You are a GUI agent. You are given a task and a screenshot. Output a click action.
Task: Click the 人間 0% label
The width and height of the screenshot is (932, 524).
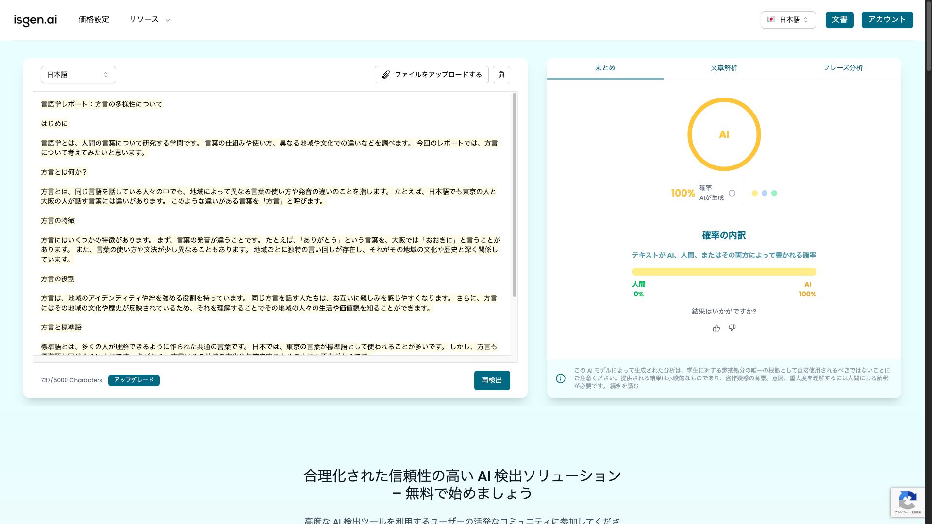(639, 289)
